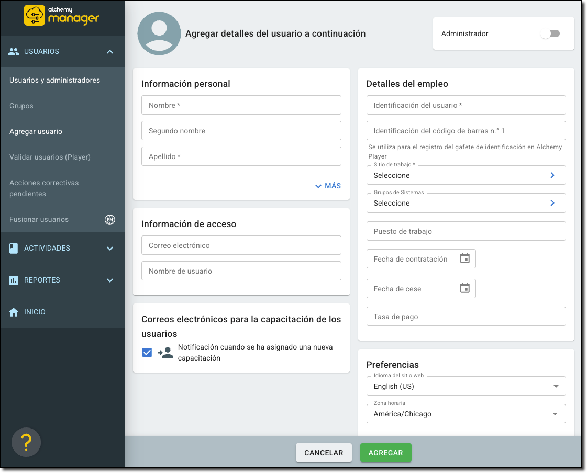Click the assigned-training person icon
Viewport: 587px width, 473px height.
[165, 353]
